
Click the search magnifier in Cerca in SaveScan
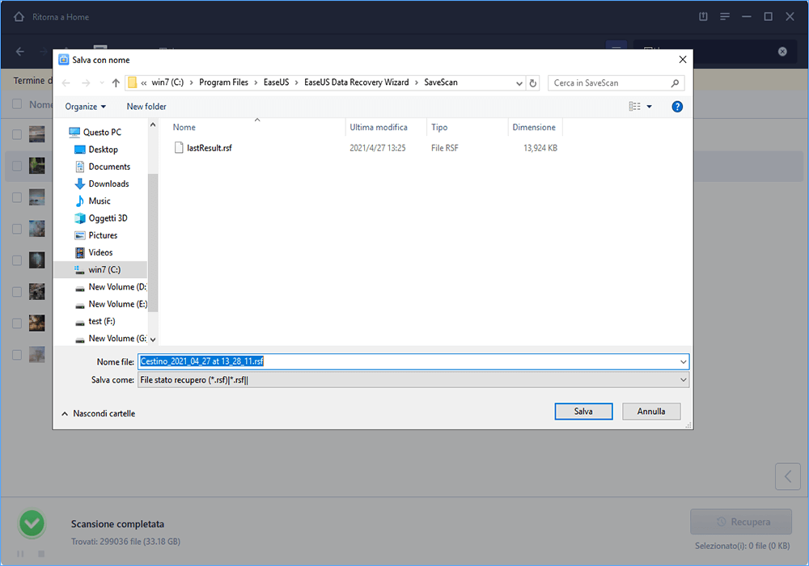[675, 83]
